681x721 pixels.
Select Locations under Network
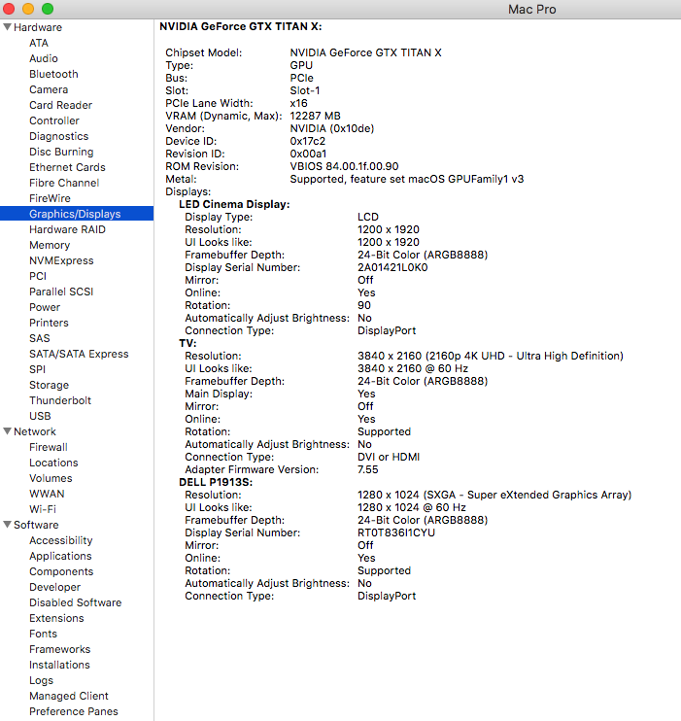point(53,463)
